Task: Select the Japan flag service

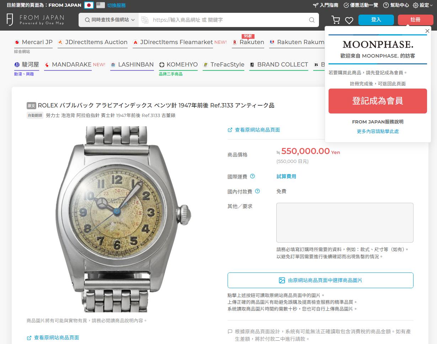Action: point(89,5)
